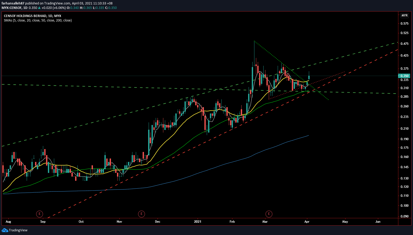
Task: Click the 0.090 price axis label
Action: pos(404,216)
